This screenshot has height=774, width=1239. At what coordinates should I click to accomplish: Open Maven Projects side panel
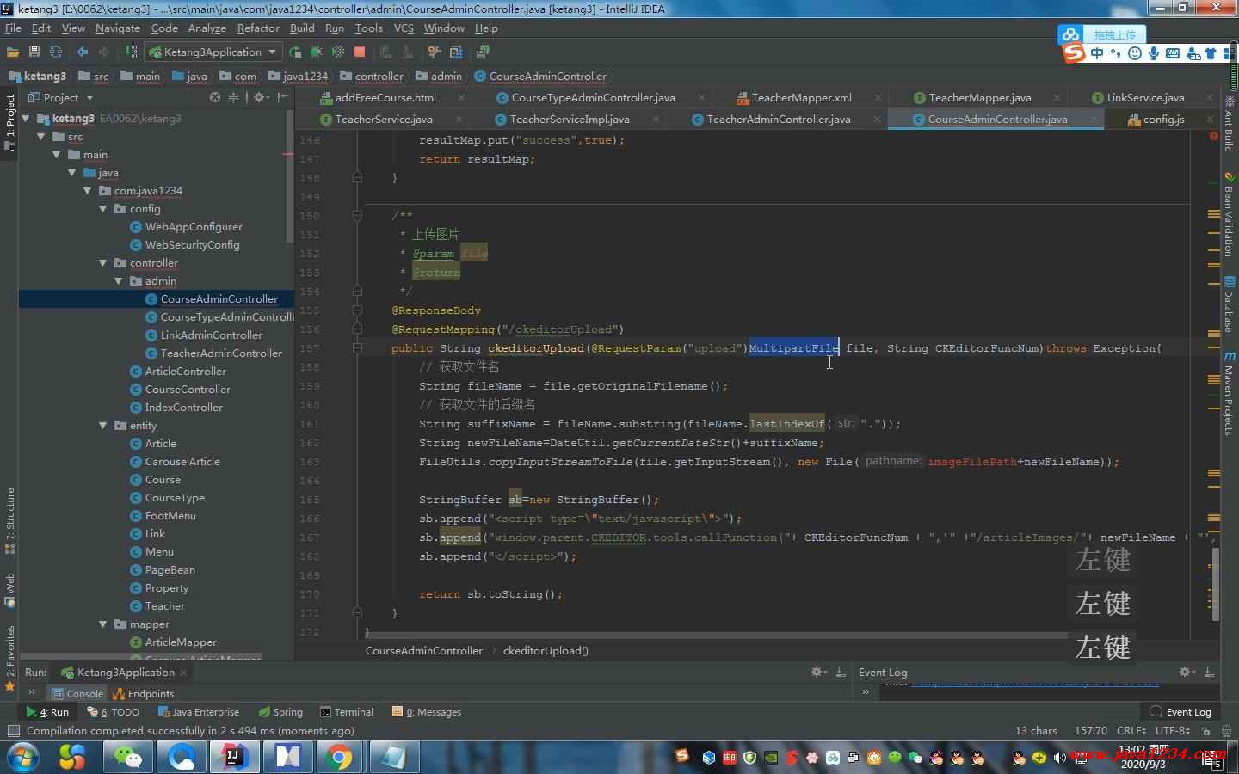pyautogui.click(x=1229, y=394)
